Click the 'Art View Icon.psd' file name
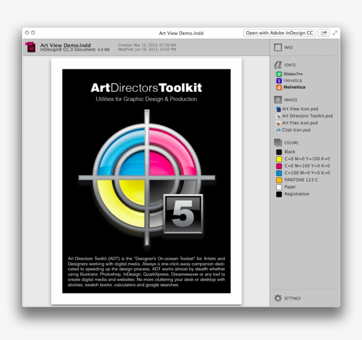Viewport: 362px width, 340px height. (300, 109)
